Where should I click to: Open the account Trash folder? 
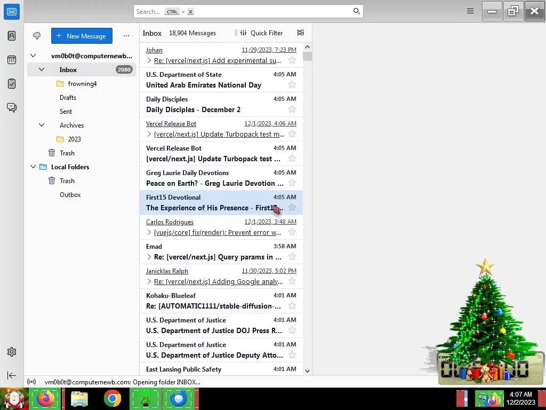pos(82,153)
